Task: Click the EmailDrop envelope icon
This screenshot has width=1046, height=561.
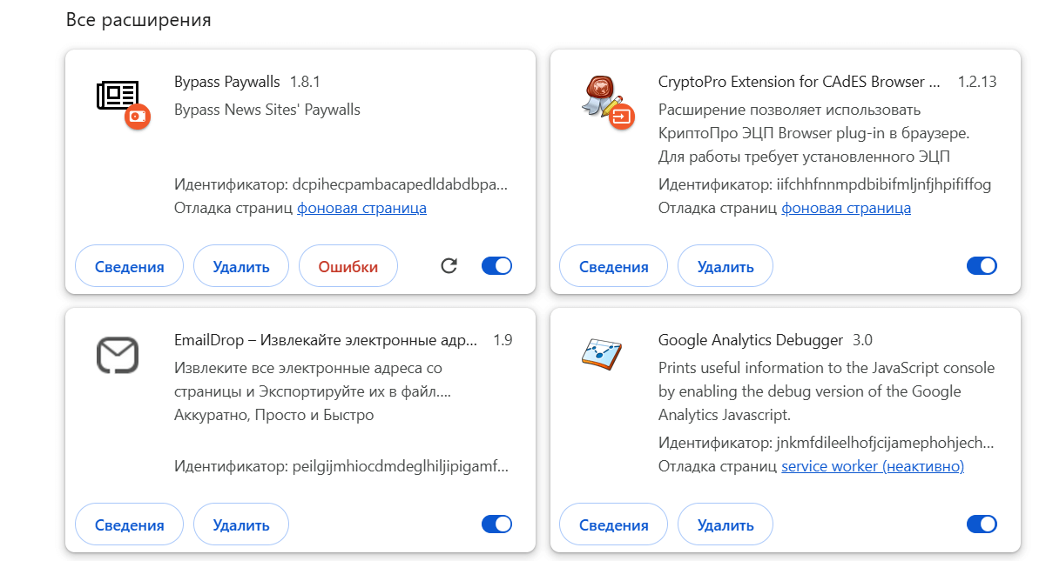Action: click(118, 354)
